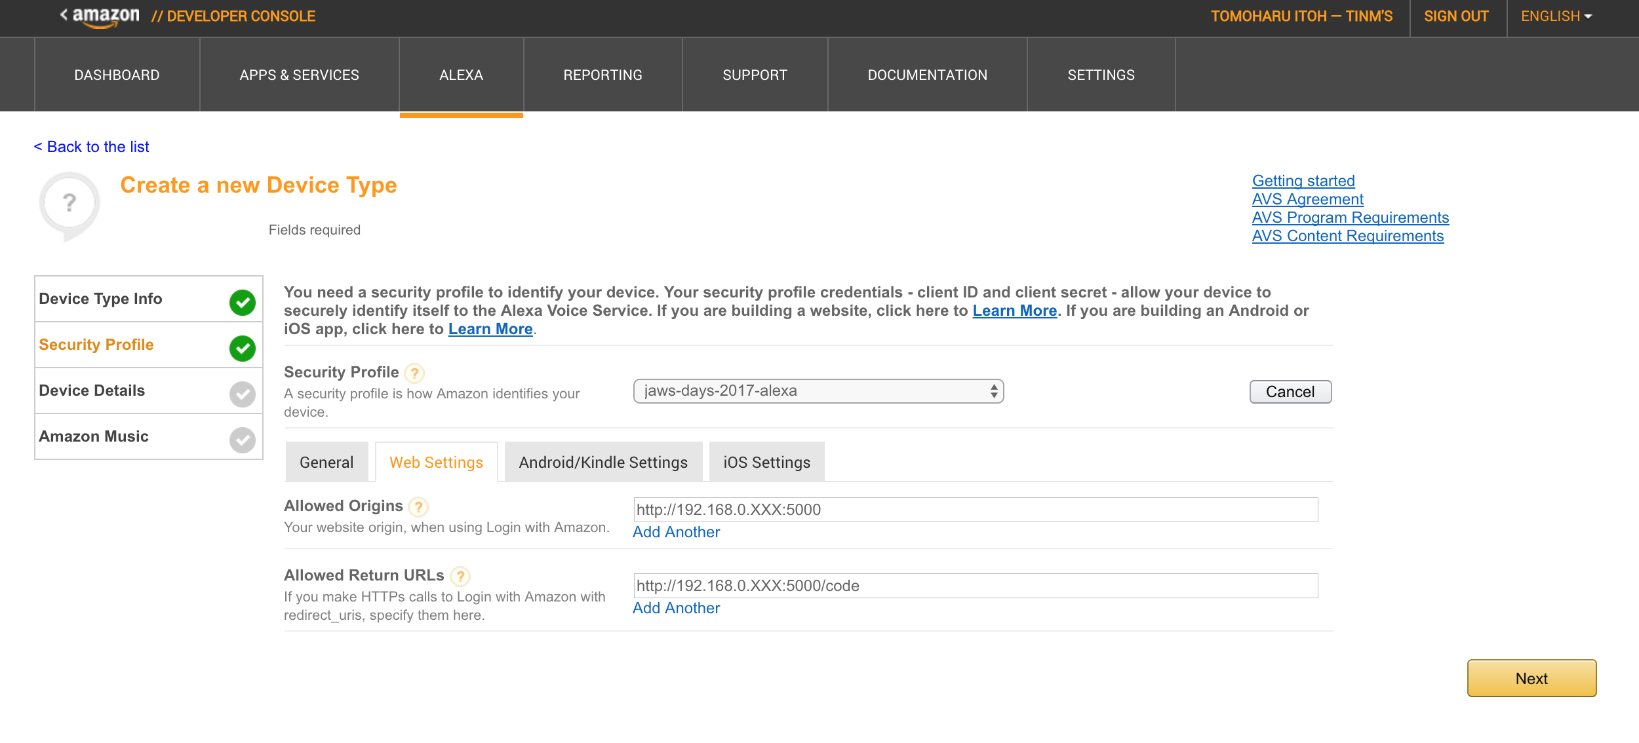Click Developer Console header text

(233, 16)
